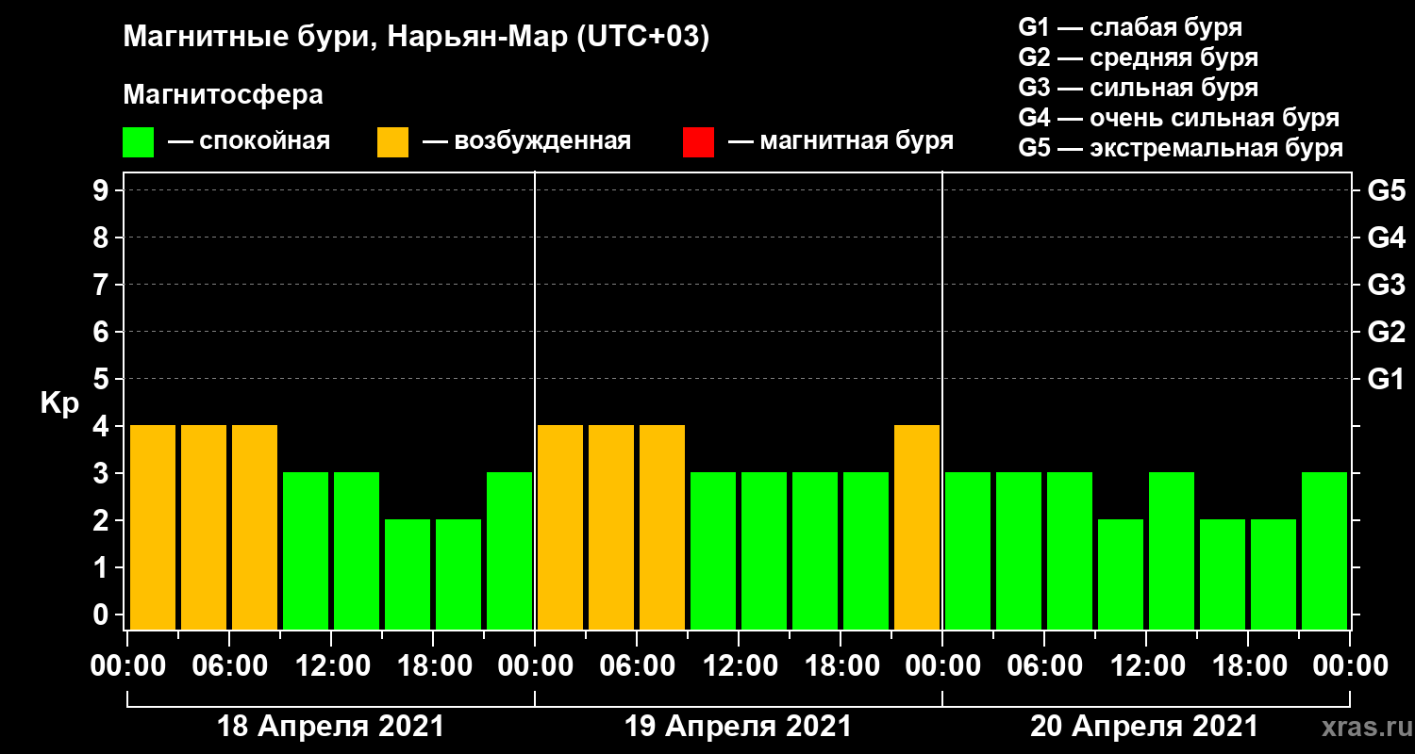Click the green 'спокойная' legend swatch
The image size is (1415, 754).
(138, 142)
